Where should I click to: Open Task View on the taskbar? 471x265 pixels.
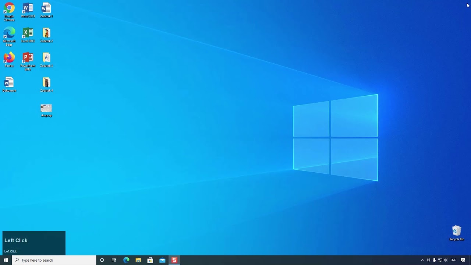[x=114, y=260]
